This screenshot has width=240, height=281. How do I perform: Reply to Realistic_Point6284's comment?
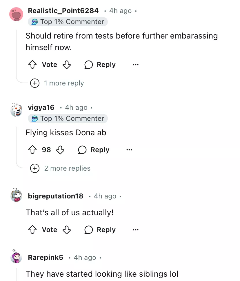(100, 65)
